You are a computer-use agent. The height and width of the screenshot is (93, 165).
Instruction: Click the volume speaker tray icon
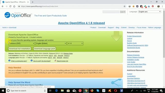point(145,91)
